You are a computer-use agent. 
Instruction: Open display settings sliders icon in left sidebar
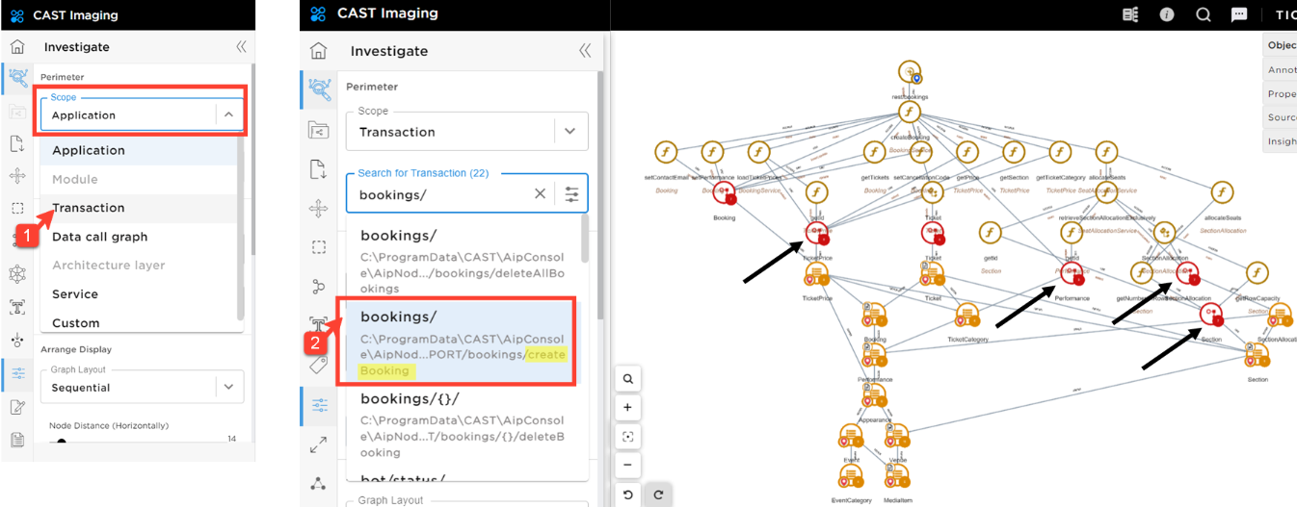16,373
